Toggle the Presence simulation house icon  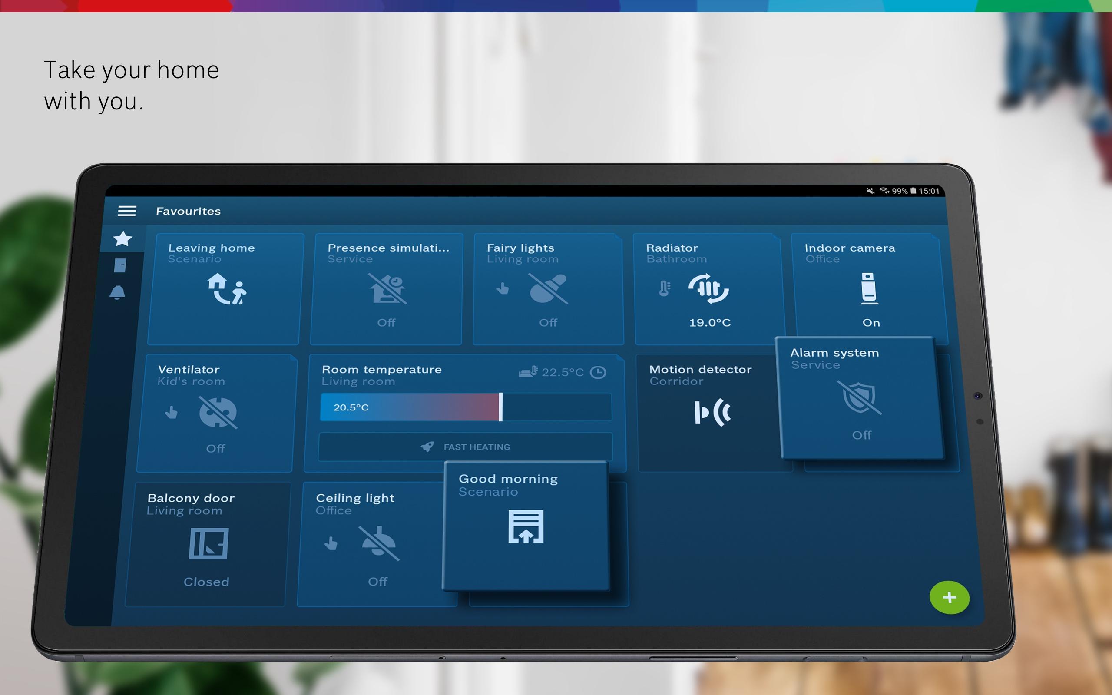click(x=387, y=289)
